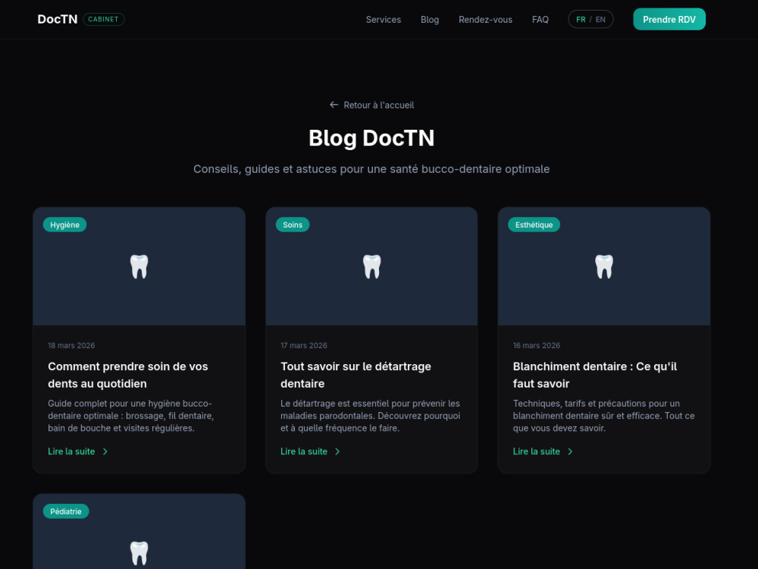Click the Prendre RDV button
The height and width of the screenshot is (569, 758).
(x=669, y=20)
